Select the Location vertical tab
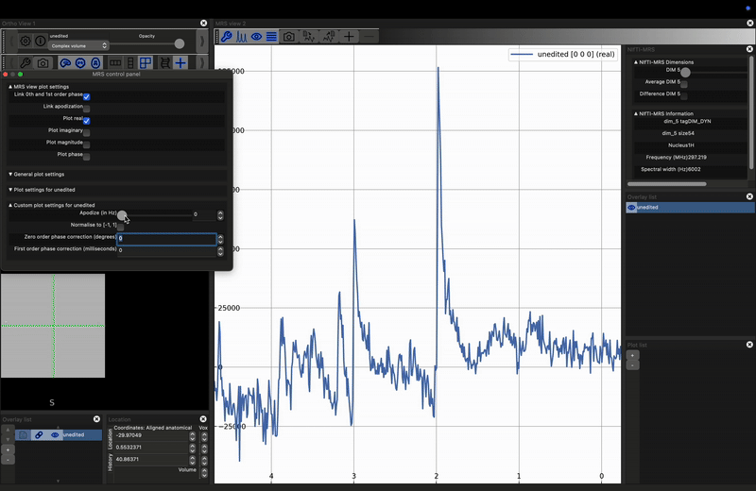This screenshot has height=491, width=756. pos(110,439)
